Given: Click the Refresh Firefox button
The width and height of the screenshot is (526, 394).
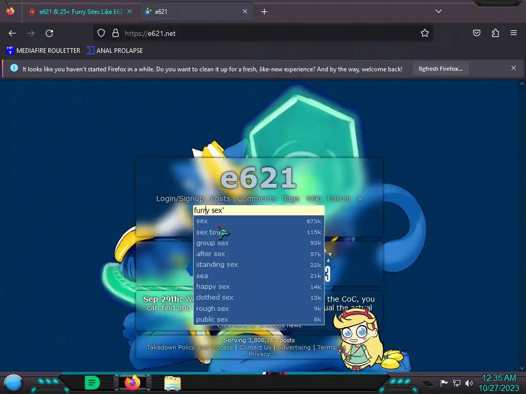Looking at the screenshot, I should point(440,69).
